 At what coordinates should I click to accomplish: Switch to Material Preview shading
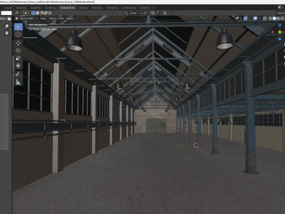278,18
